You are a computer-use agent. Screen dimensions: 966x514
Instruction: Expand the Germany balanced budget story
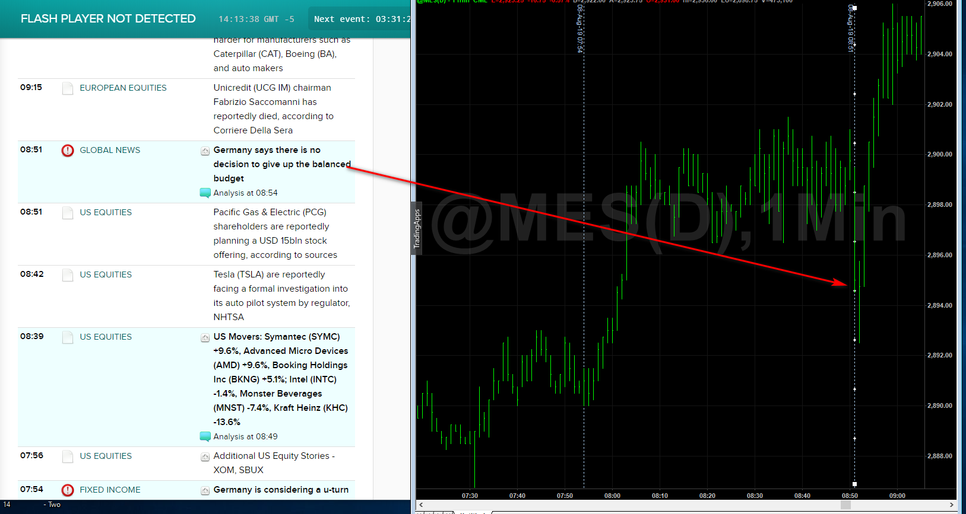pyautogui.click(x=205, y=151)
